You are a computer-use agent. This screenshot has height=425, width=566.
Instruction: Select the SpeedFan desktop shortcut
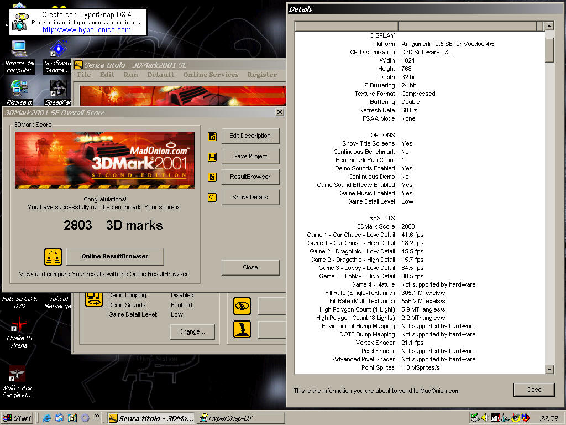point(57,92)
